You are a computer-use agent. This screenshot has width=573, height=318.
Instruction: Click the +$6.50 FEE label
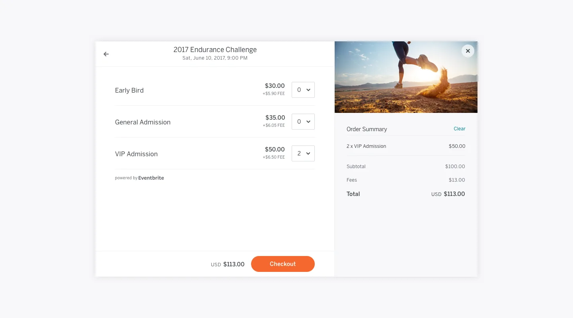pos(274,157)
